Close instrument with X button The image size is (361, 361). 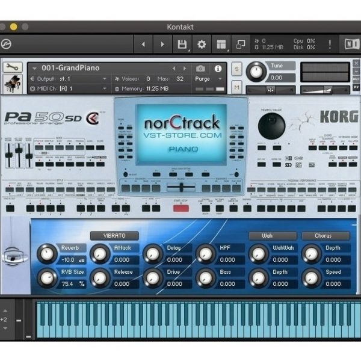356,63
